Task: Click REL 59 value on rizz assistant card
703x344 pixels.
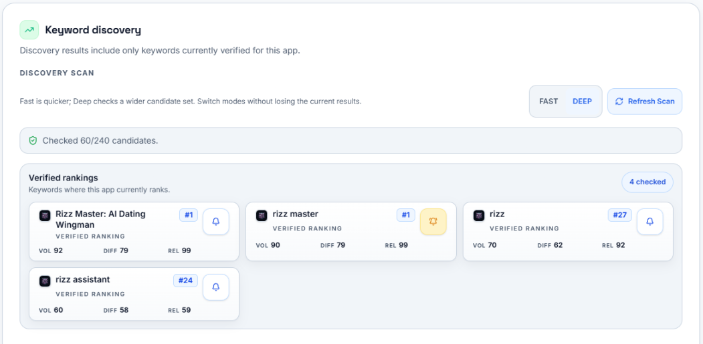Action: coord(179,309)
